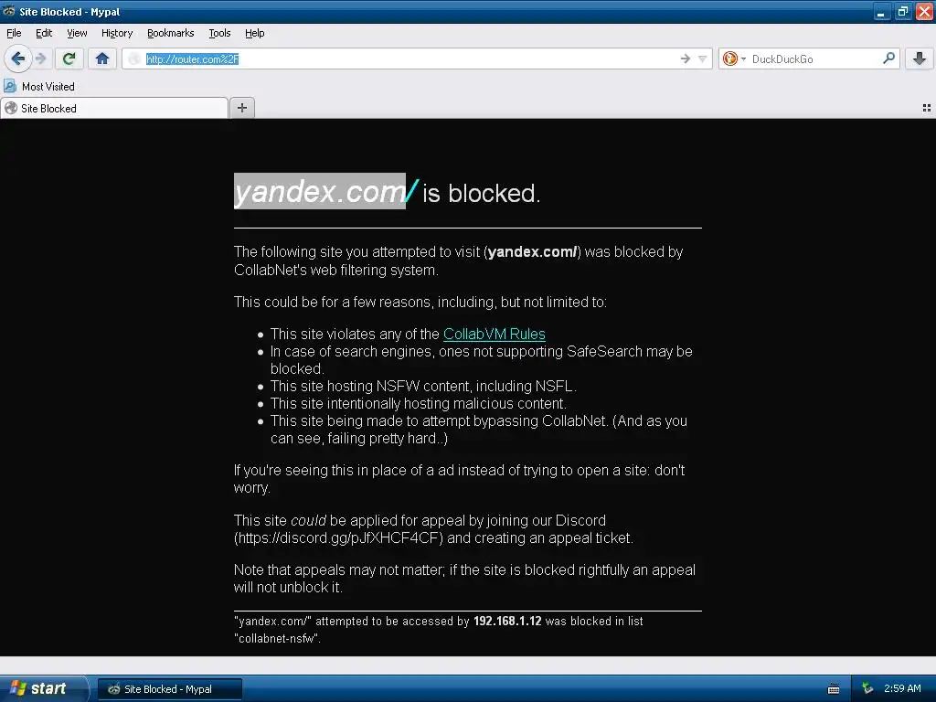Reload the page with the refresh icon
The height and width of the screenshot is (702, 936).
pos(69,58)
